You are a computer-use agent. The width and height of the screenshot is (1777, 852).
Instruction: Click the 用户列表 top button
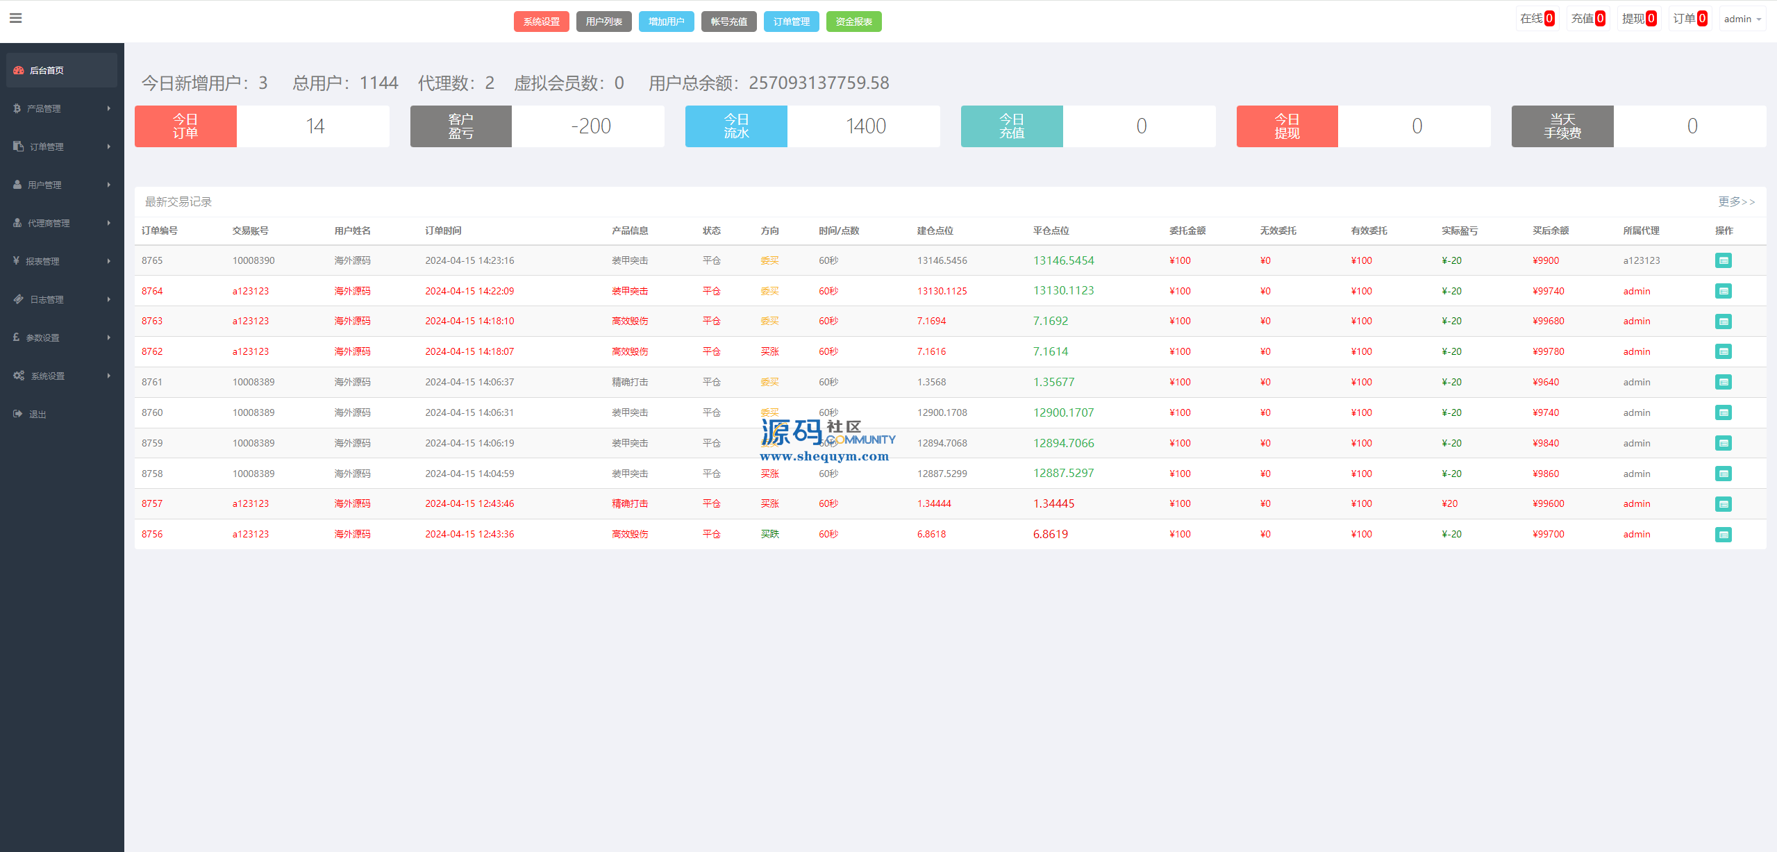(x=603, y=22)
